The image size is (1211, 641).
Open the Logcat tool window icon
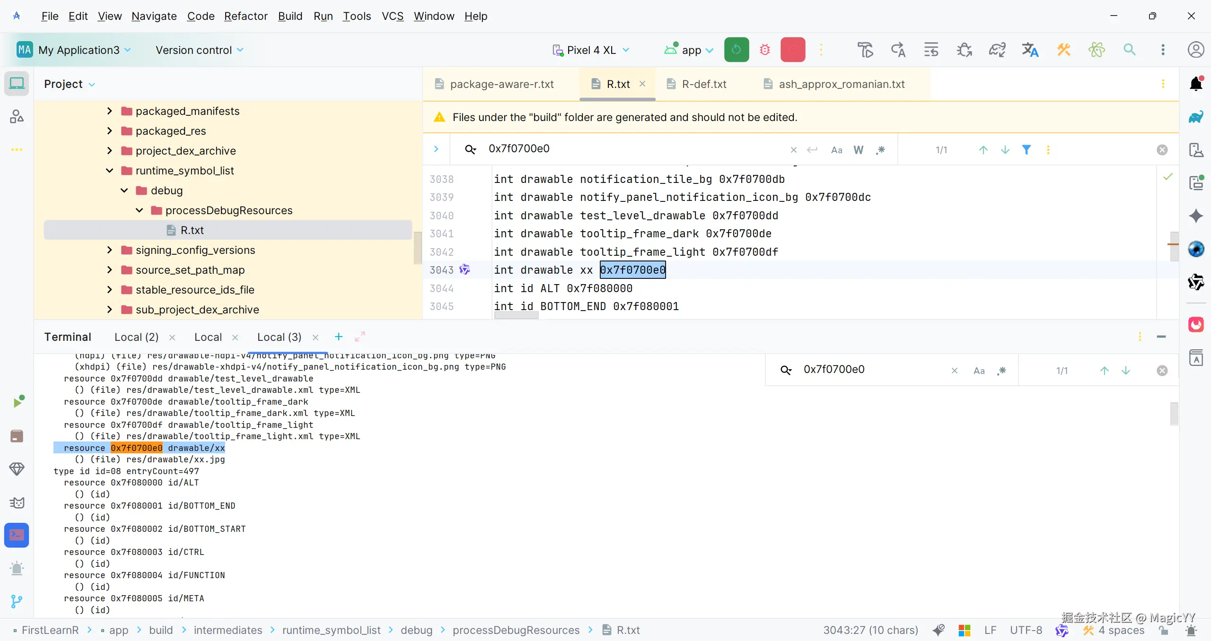(x=17, y=502)
